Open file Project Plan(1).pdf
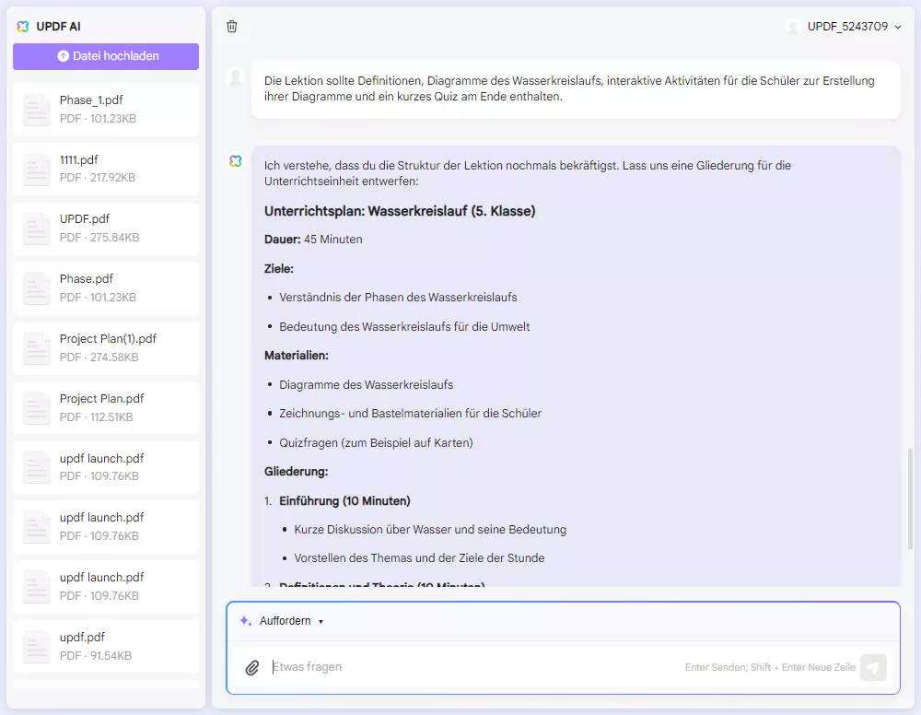 point(106,348)
